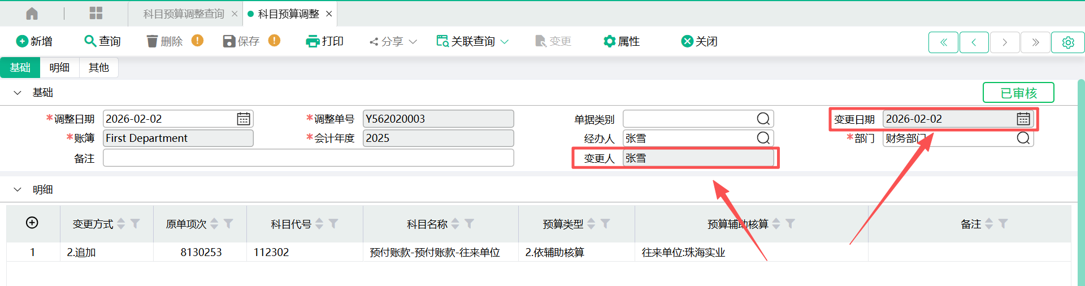Collapse the 明细 section
The width and height of the screenshot is (1085, 286).
point(18,190)
